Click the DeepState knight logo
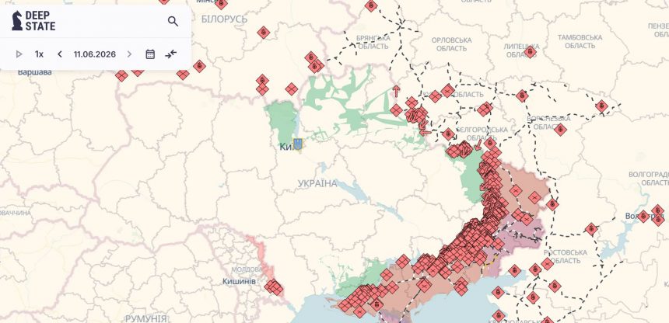The width and height of the screenshot is (669, 323). [x=17, y=20]
